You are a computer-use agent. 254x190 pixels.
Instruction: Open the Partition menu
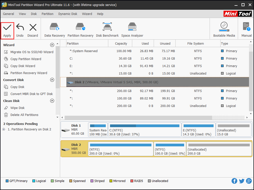[x=47, y=14]
